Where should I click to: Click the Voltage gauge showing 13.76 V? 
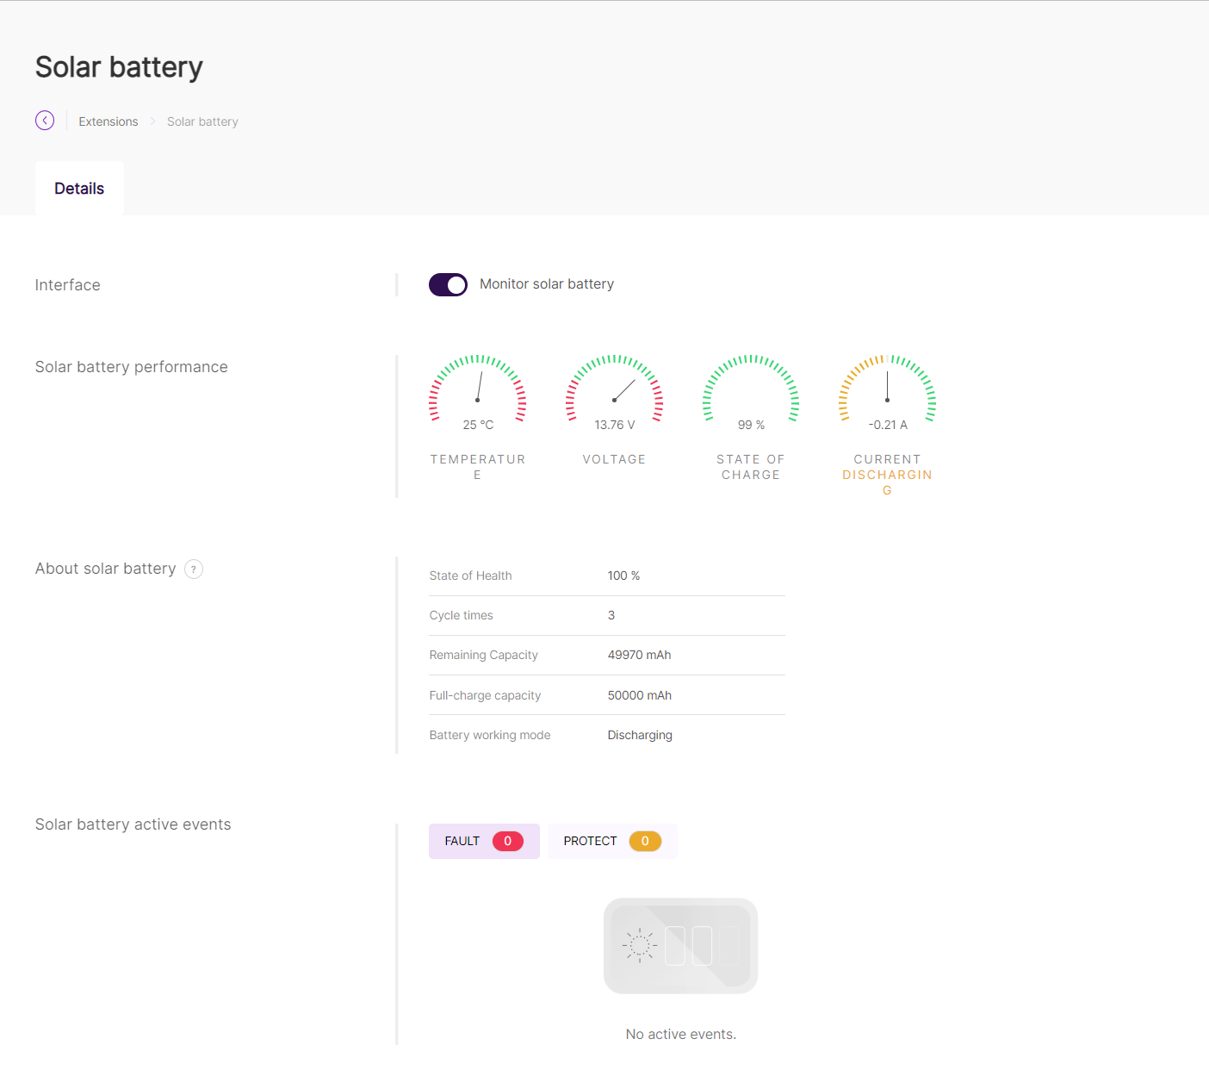point(614,392)
